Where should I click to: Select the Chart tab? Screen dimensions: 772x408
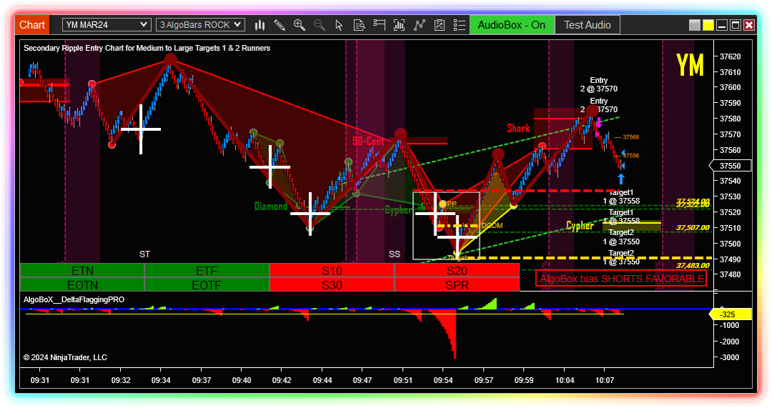(x=32, y=25)
